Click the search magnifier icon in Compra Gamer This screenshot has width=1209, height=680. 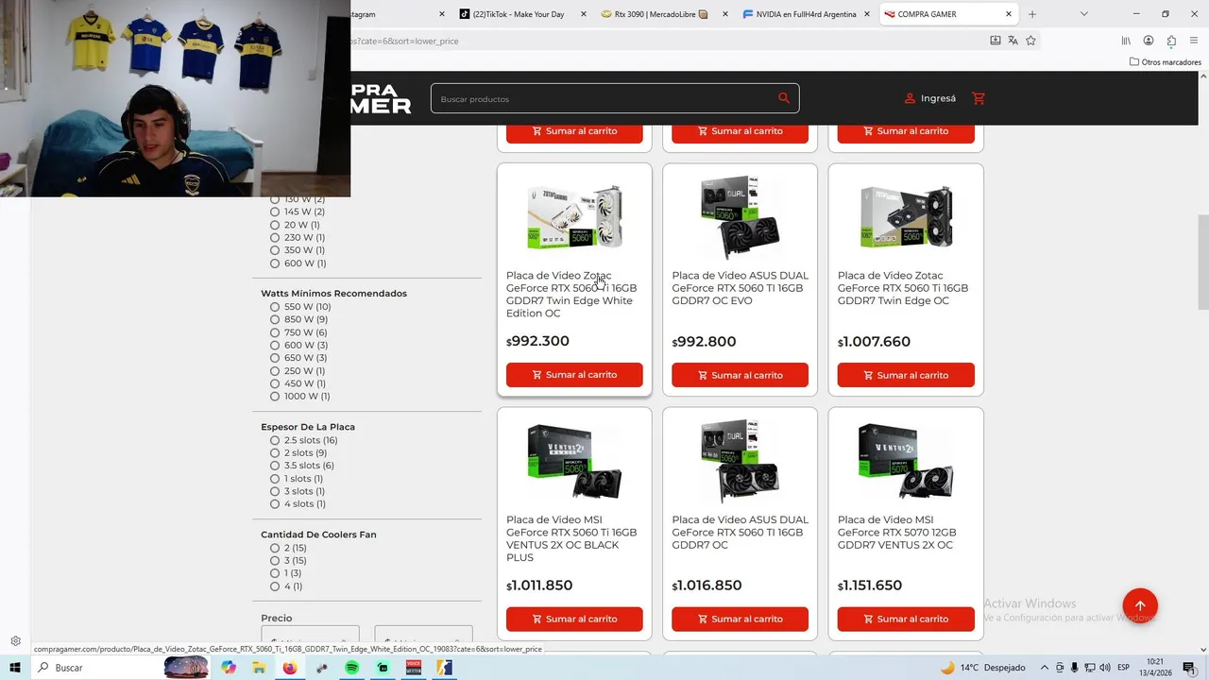tap(784, 98)
